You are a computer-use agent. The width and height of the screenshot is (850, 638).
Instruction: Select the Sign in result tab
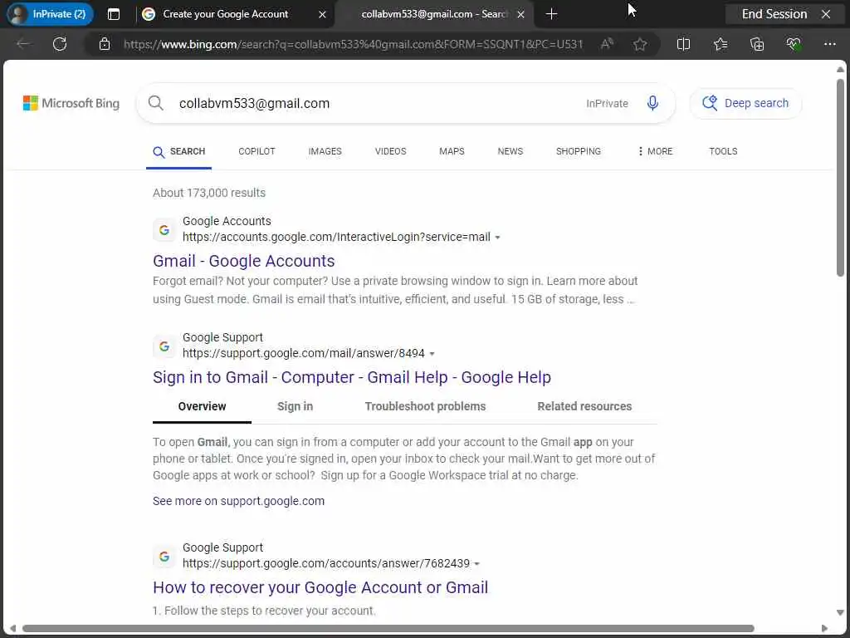(295, 406)
